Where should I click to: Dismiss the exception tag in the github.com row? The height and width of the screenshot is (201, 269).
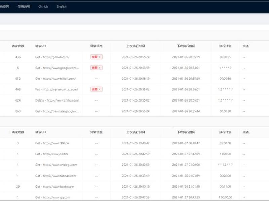(x=100, y=57)
